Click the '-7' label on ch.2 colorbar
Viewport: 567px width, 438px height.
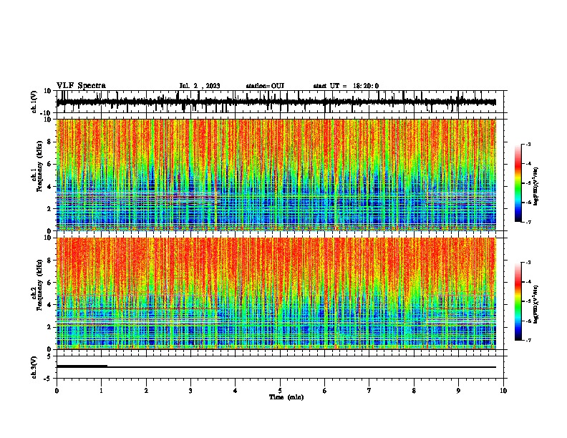point(528,340)
